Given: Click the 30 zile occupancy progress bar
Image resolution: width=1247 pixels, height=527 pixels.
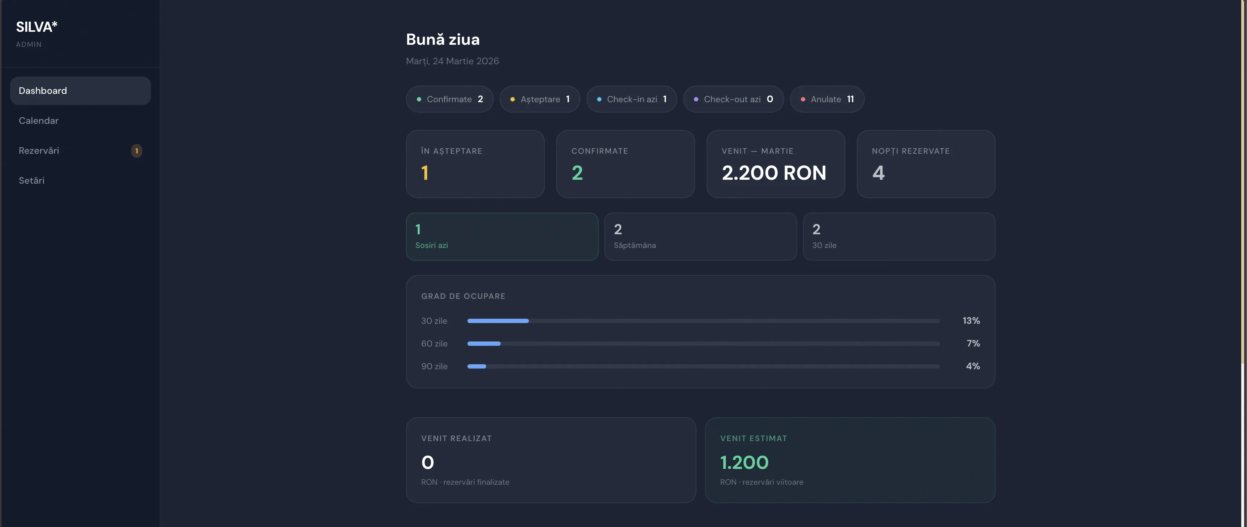Looking at the screenshot, I should pyautogui.click(x=703, y=321).
